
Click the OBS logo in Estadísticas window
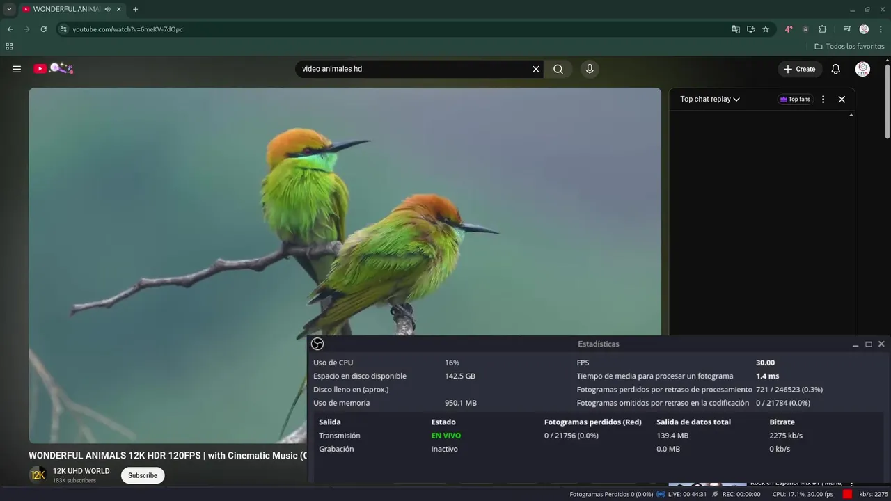click(317, 344)
